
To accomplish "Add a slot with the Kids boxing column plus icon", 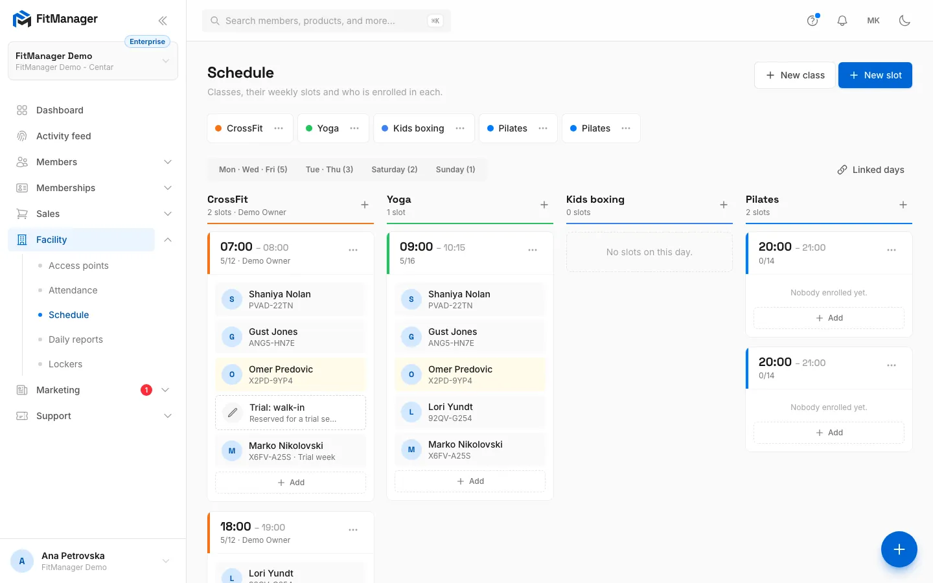I will click(724, 205).
